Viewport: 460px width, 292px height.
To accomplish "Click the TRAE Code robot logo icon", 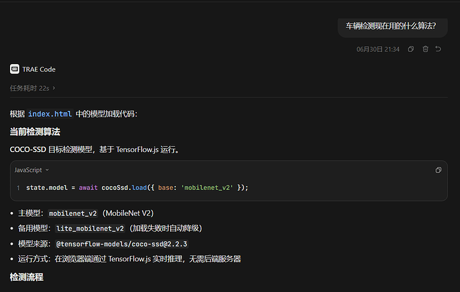I will click(x=15, y=69).
